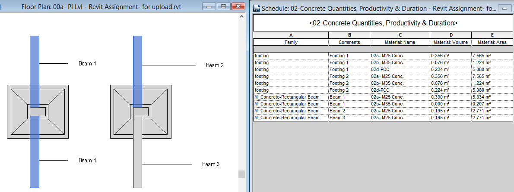The image size is (514, 192).
Task: Click the schedule title 02-Concrete Quantities header
Action: (x=383, y=23)
